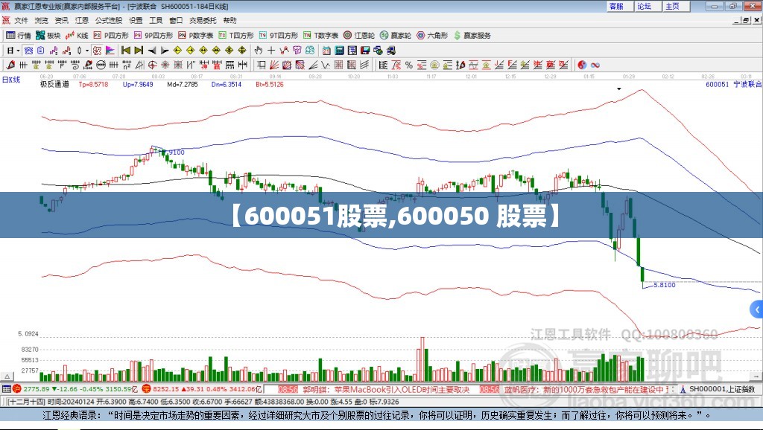Open the 浏览 menu
This screenshot has width=763, height=430.
42,20
